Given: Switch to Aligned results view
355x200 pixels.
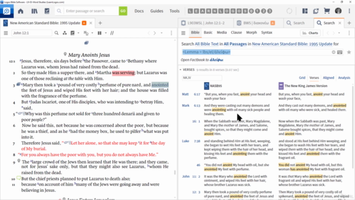Looking at the screenshot, I should (328, 78).
